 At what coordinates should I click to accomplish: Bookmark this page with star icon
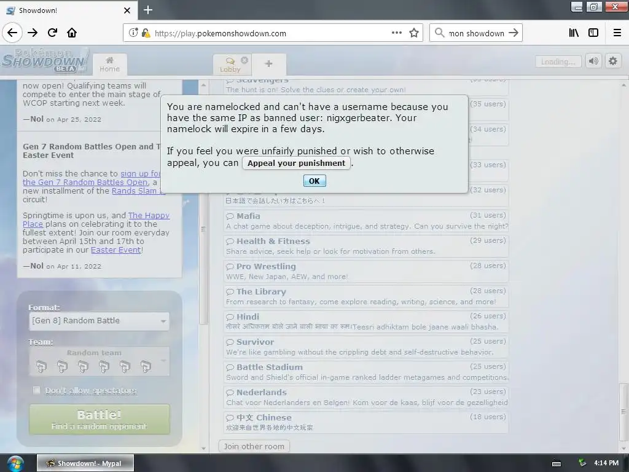pyautogui.click(x=414, y=33)
